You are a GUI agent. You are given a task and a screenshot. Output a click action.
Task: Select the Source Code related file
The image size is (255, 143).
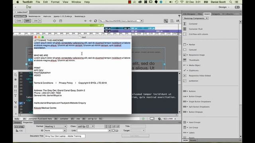point(20,16)
